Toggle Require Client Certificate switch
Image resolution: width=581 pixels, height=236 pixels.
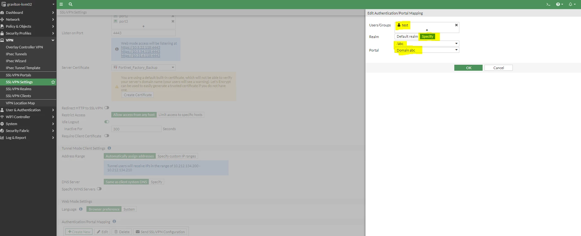pos(107,136)
